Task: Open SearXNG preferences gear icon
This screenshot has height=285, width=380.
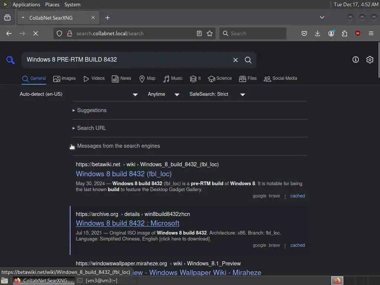Action: [x=370, y=60]
